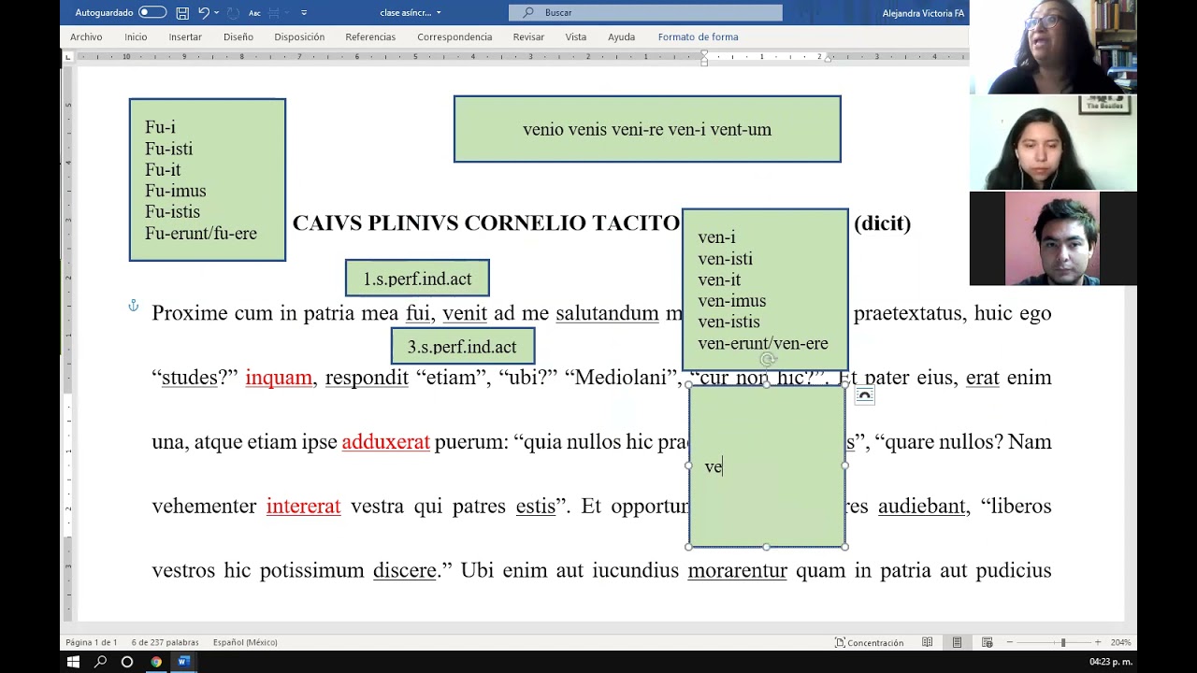The width and height of the screenshot is (1197, 673).
Task: Click the rotation handle above the selected shape
Action: point(768,360)
